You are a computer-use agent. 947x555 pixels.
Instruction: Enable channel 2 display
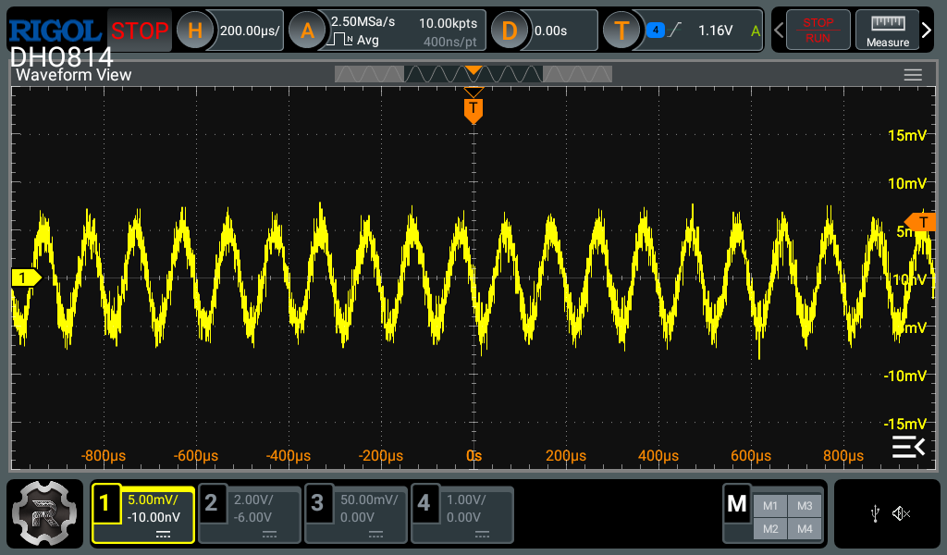[x=212, y=504]
